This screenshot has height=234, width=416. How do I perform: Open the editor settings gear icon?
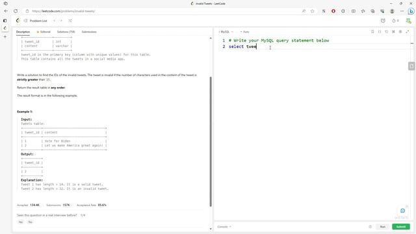(x=400, y=32)
